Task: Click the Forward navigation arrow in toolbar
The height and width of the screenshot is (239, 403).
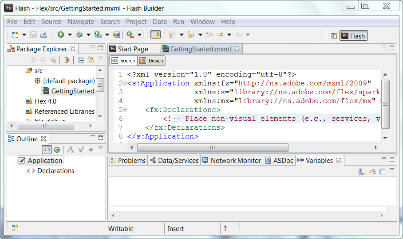Action: click(239, 35)
